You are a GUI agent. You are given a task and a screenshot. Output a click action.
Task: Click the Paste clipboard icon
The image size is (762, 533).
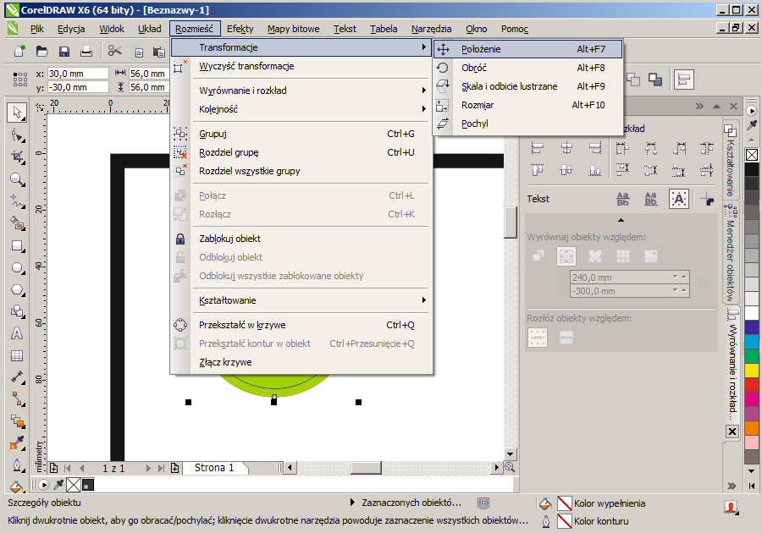(158, 51)
